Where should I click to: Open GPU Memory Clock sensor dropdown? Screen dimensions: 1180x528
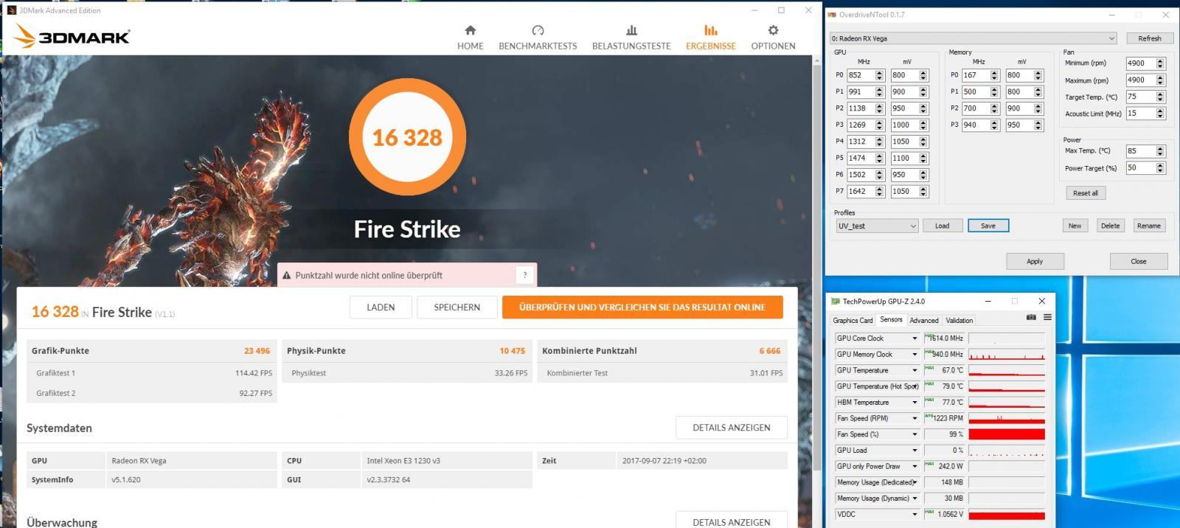914,354
